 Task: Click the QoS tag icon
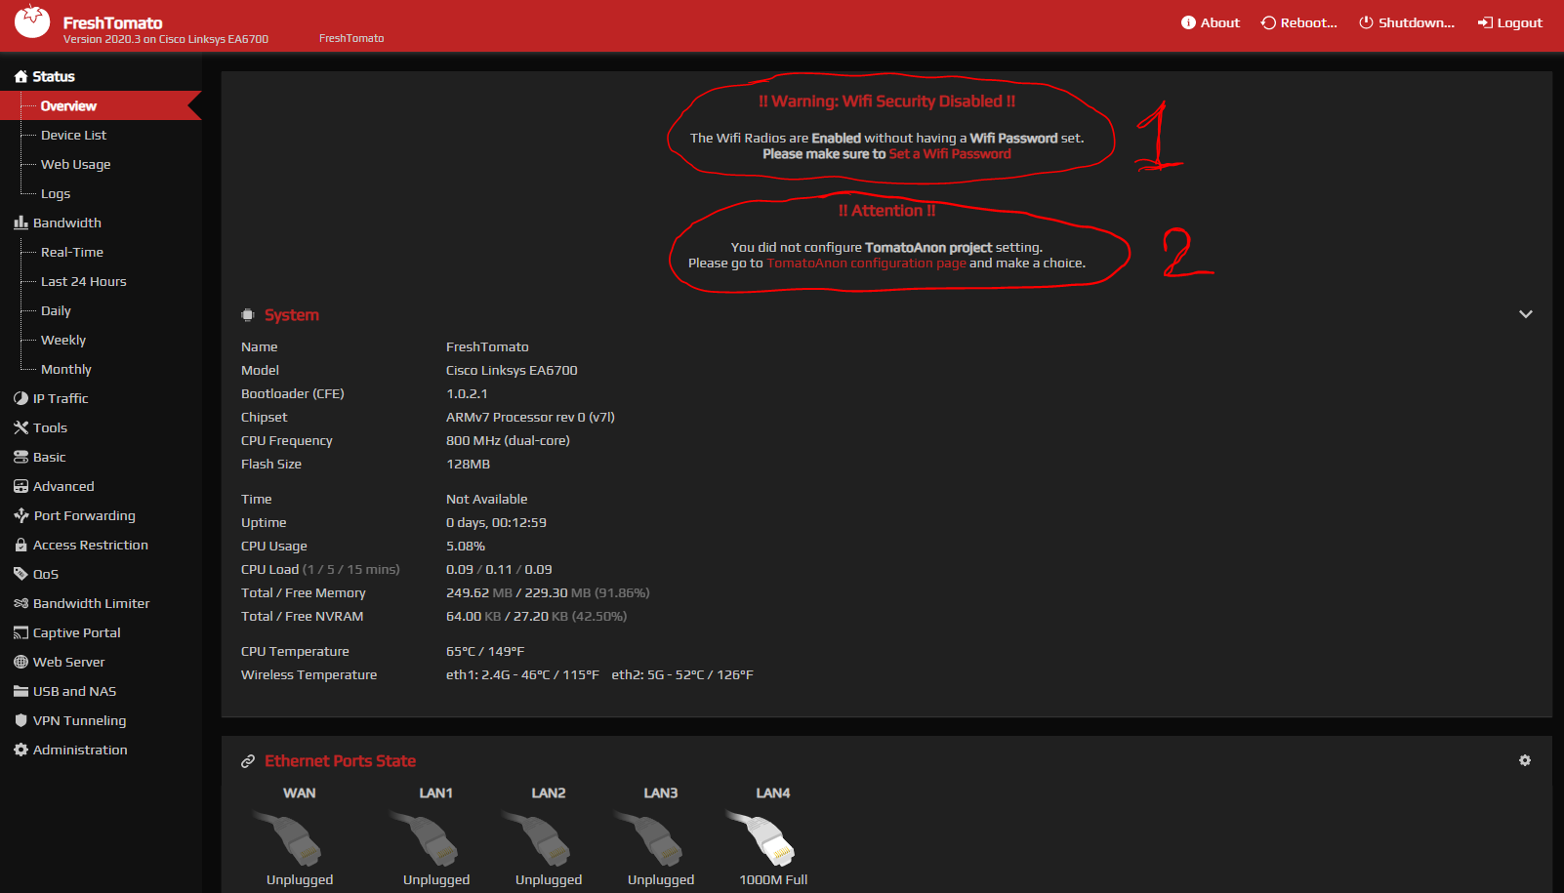(21, 574)
